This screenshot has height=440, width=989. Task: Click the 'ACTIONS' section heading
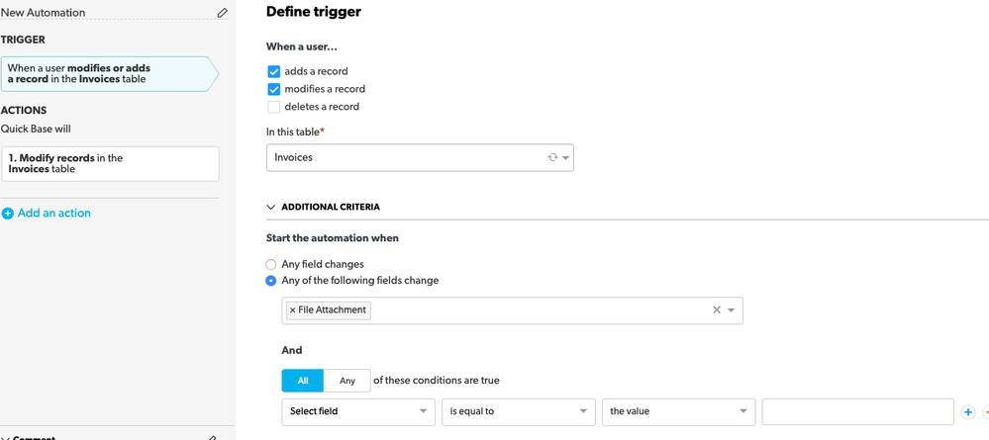(24, 111)
